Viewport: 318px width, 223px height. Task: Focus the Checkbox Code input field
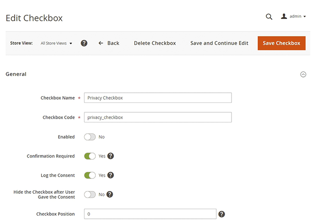[x=158, y=117]
